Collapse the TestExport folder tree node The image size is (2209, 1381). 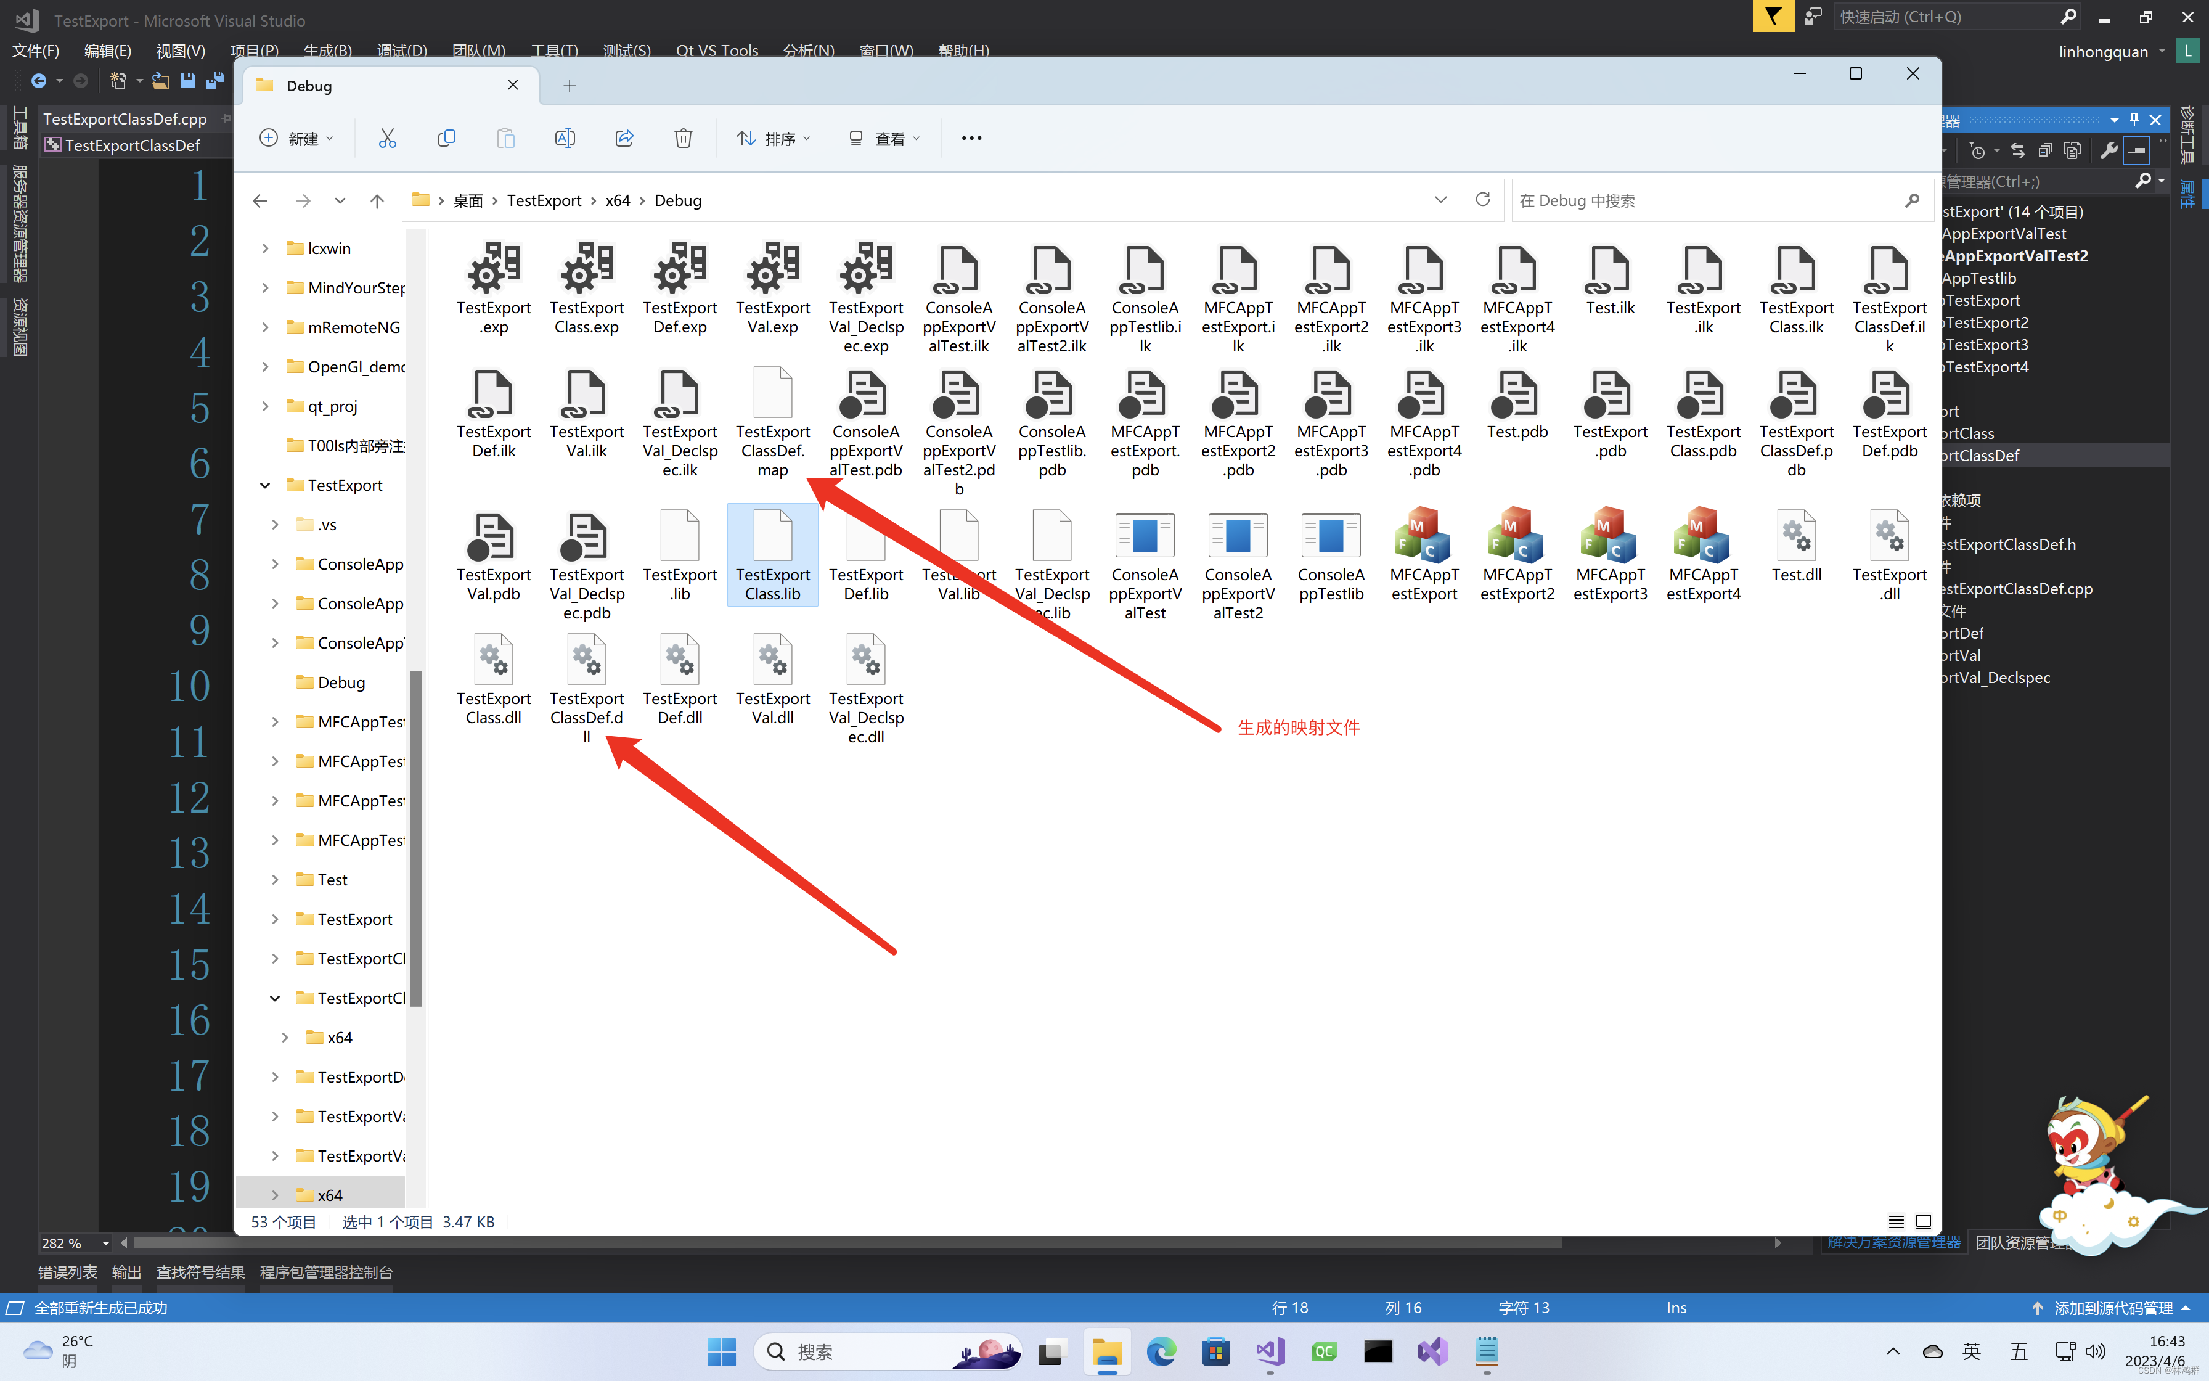pos(264,485)
